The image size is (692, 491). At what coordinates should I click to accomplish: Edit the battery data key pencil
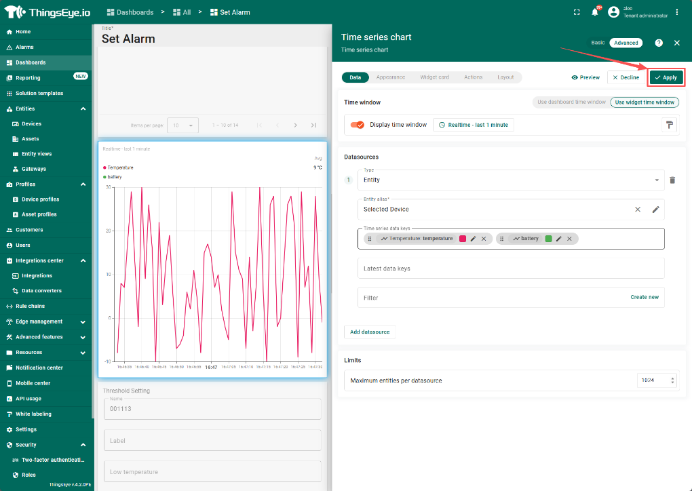coord(559,239)
